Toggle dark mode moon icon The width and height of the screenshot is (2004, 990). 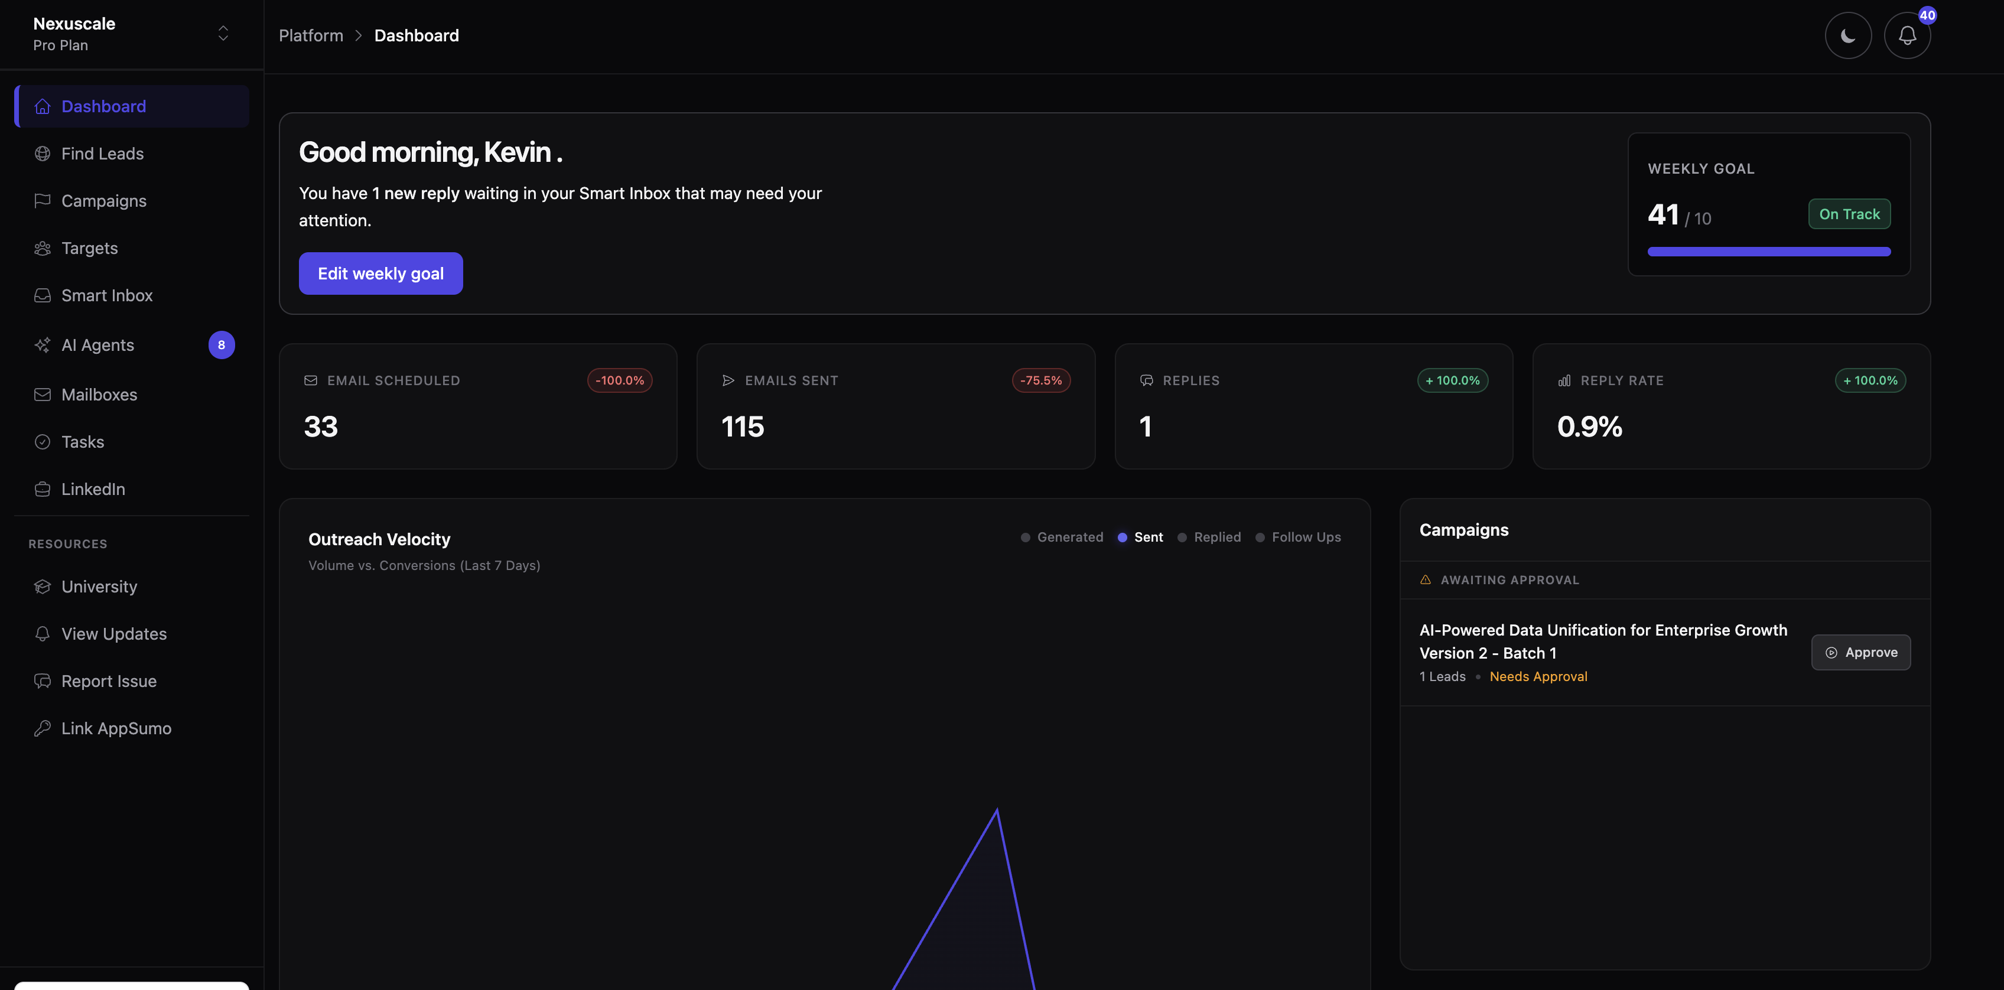(1847, 35)
